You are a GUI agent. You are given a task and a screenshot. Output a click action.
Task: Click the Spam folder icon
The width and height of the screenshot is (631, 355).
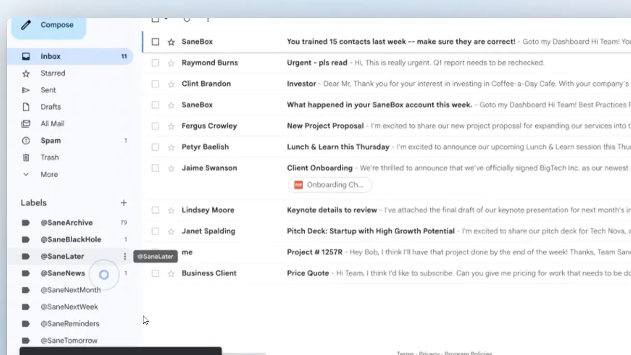(x=26, y=141)
